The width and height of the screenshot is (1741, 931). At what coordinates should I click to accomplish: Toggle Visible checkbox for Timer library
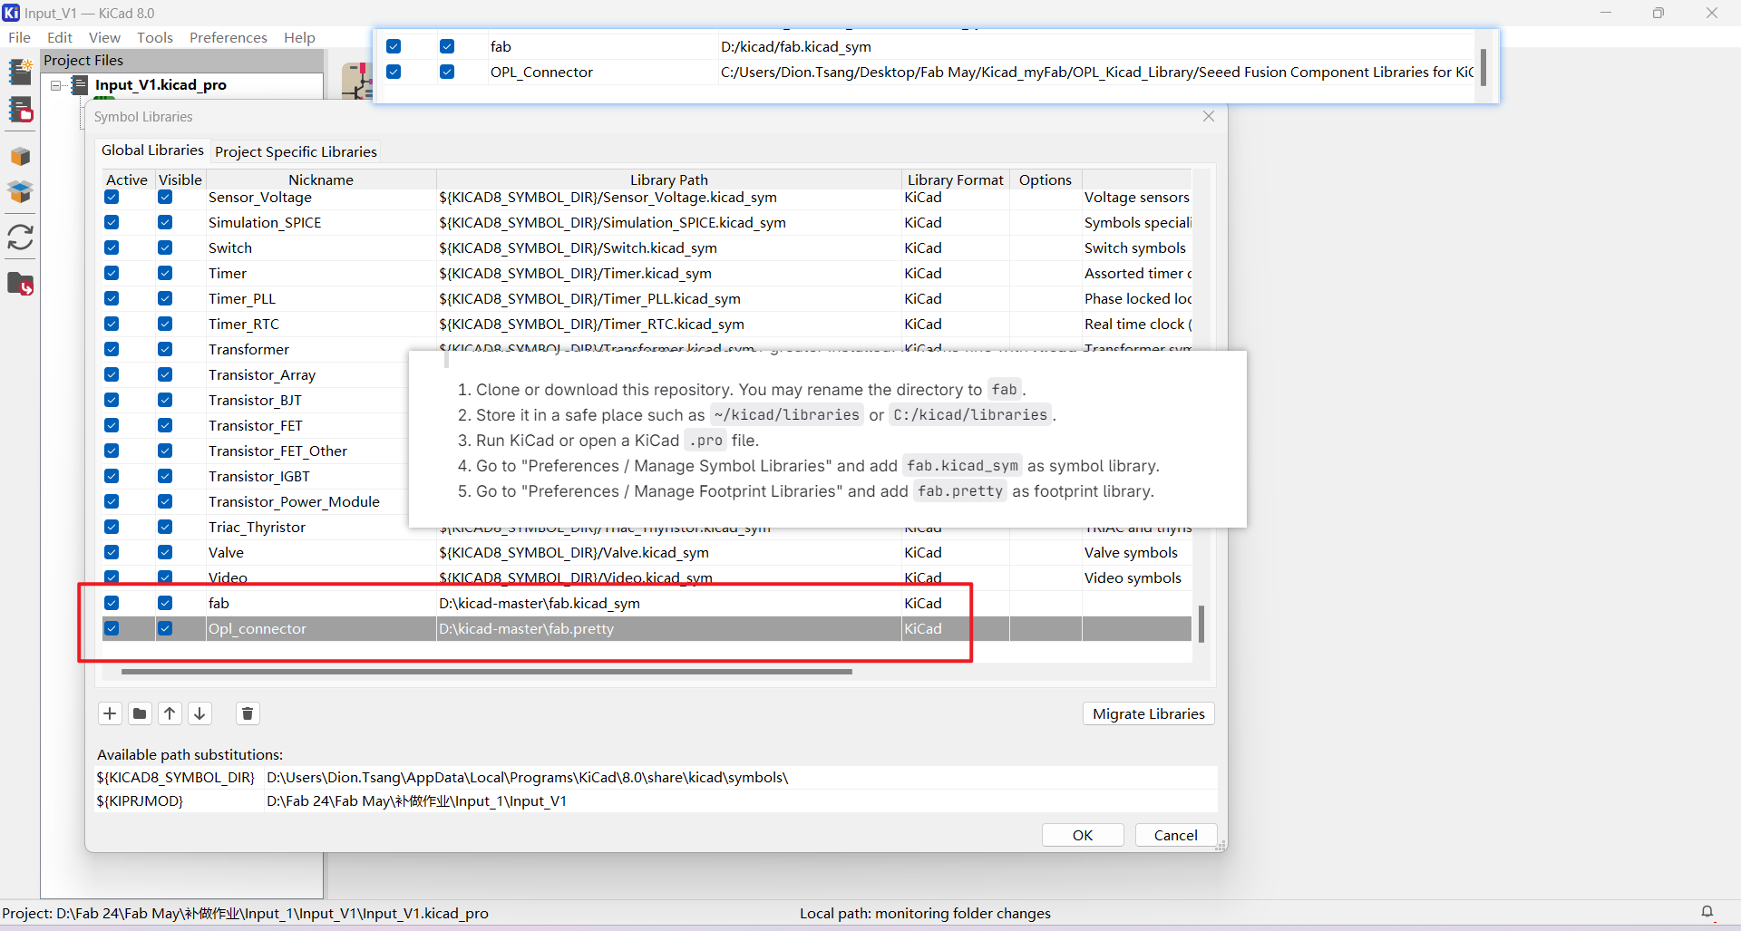(165, 273)
